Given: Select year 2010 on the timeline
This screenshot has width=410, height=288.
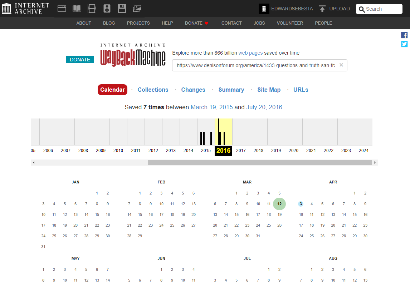Looking at the screenshot, I should [x=118, y=151].
